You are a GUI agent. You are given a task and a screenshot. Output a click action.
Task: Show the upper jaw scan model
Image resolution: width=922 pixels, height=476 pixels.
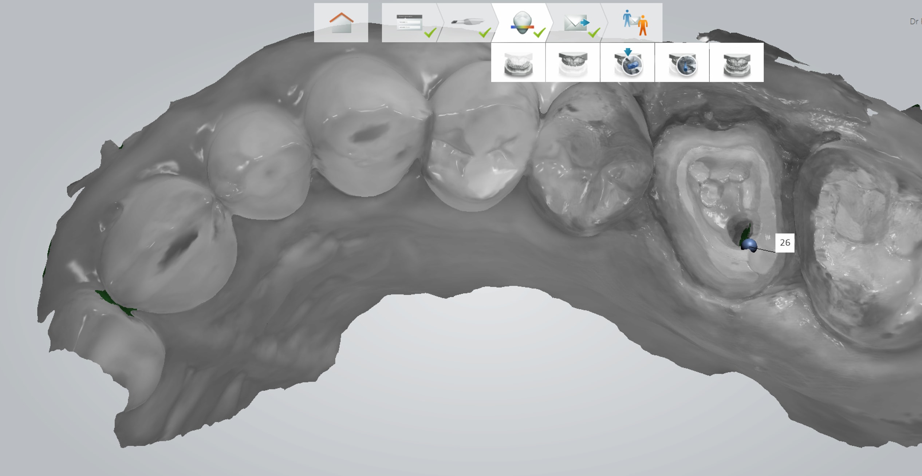[x=573, y=63]
